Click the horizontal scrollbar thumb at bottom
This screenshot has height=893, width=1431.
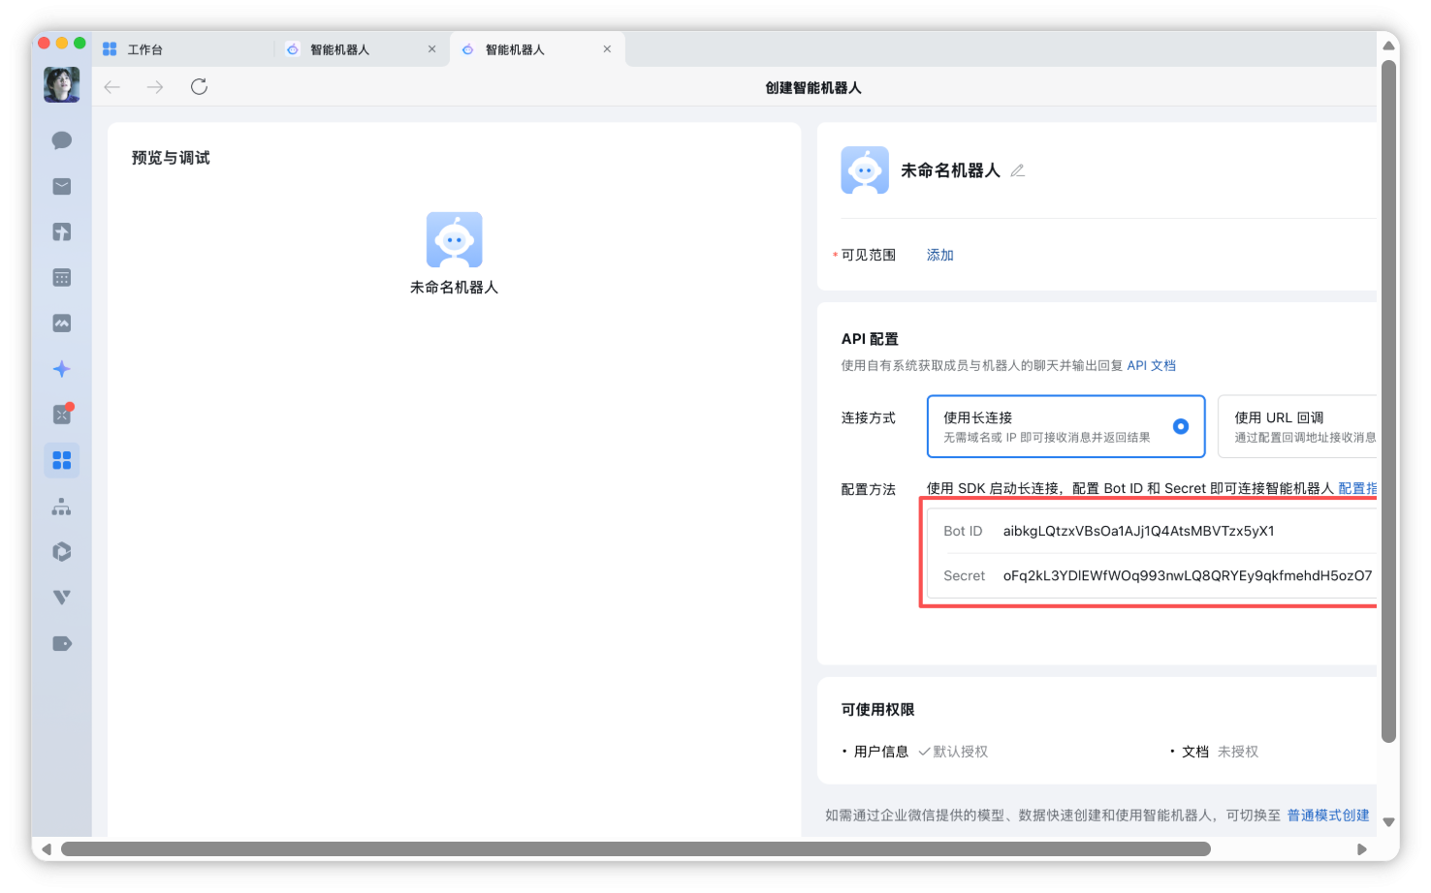pyautogui.click(x=636, y=849)
